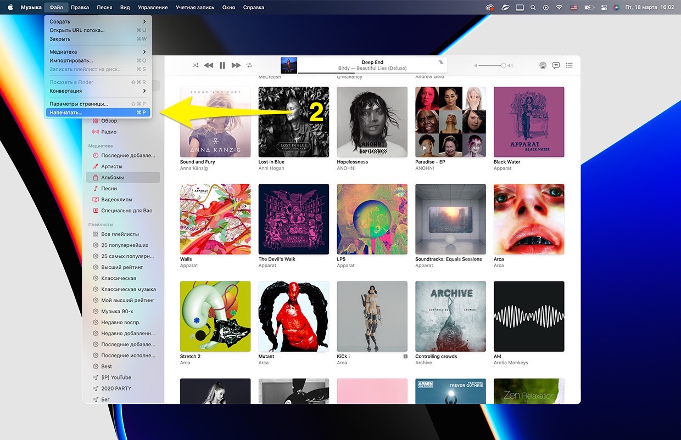Choose Закрыть in the Файл menu

click(x=98, y=39)
